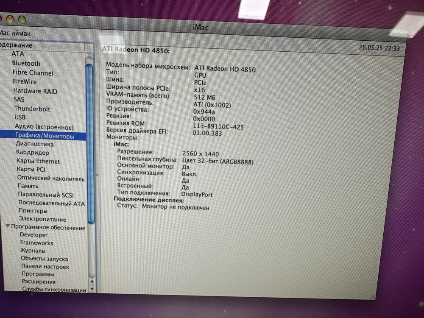Select Последовательный ATA item
Image resolution: width=424 pixels, height=318 pixels.
click(x=51, y=203)
